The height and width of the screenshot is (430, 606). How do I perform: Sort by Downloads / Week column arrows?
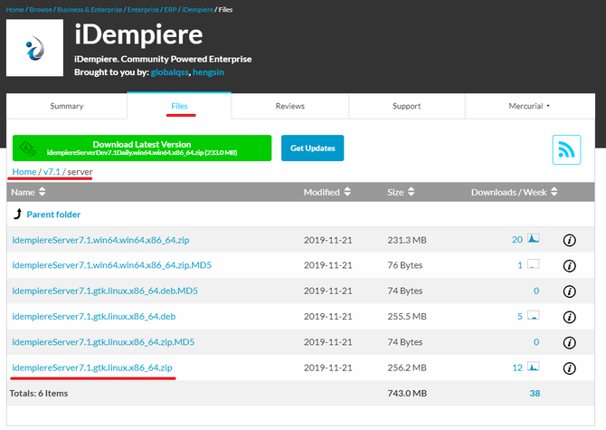tap(554, 192)
